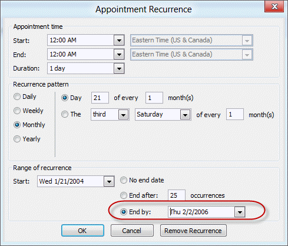Image resolution: width=288 pixels, height=246 pixels.
Task: Click the Remove Recurrence button
Action: (193, 231)
